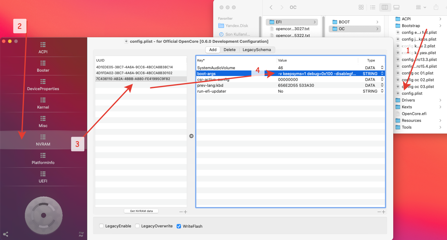
Task: Switch to the Misc section
Action: 43,122
